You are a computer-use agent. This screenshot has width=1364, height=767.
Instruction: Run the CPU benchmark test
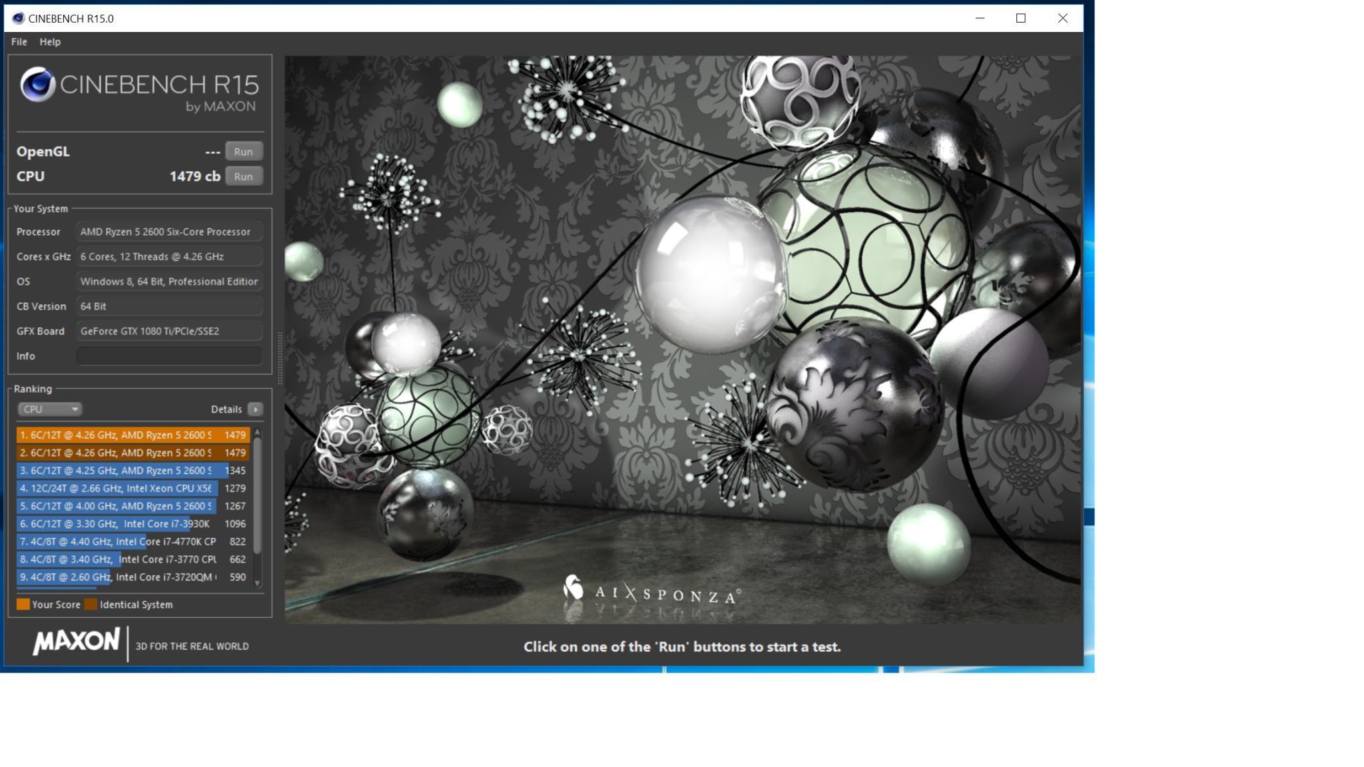[x=243, y=176]
